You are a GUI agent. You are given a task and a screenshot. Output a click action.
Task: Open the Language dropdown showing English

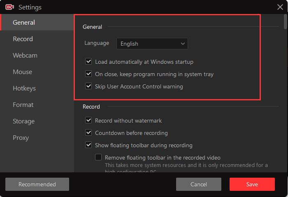152,44
